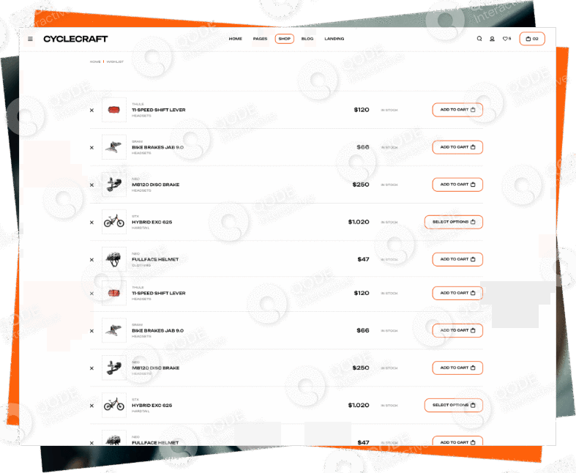Add first 11-Speed Shift Lever to cart
The width and height of the screenshot is (576, 473).
[x=457, y=110]
